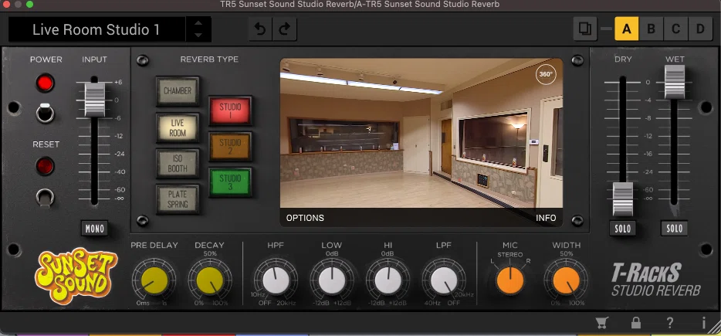
Task: Choose the orange STUDIO 2 button
Action: (x=230, y=146)
